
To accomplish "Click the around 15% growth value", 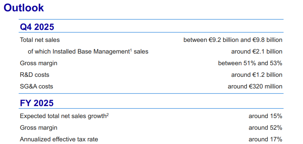I will point(266,116).
